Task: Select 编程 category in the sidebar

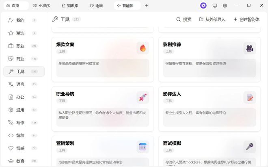Action: coord(20,135)
